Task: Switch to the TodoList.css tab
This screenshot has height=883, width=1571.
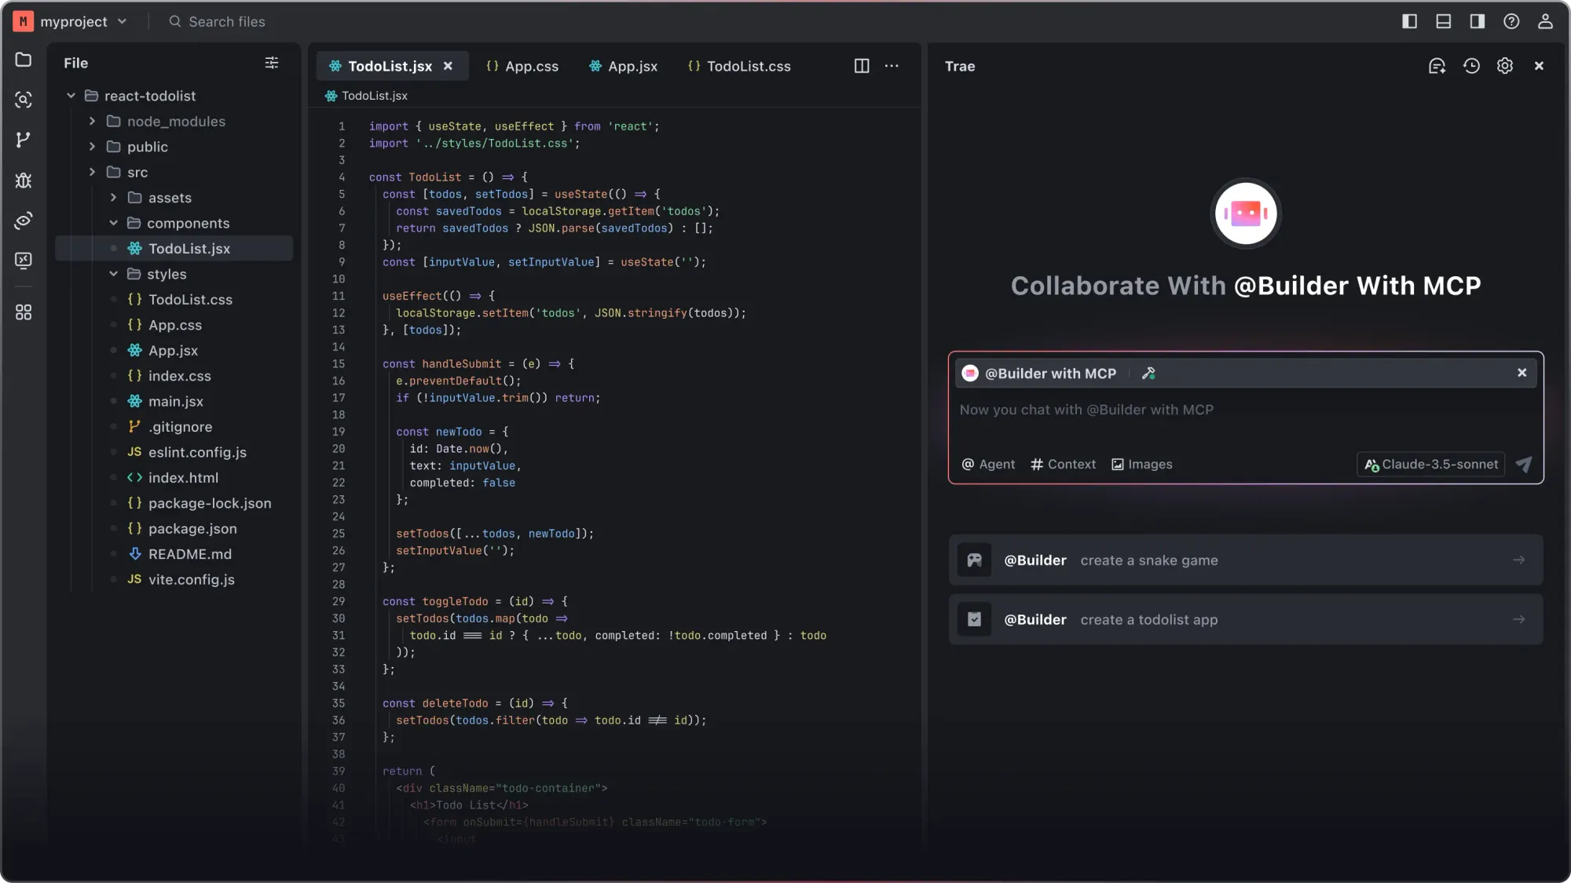Action: tap(739, 67)
